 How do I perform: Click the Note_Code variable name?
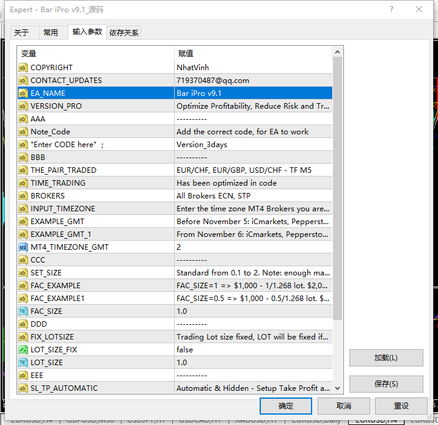pyautogui.click(x=50, y=132)
